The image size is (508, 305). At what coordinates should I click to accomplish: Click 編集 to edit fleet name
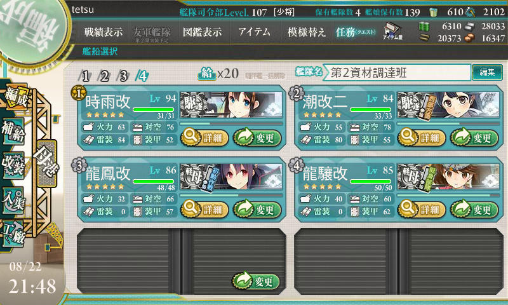(487, 72)
